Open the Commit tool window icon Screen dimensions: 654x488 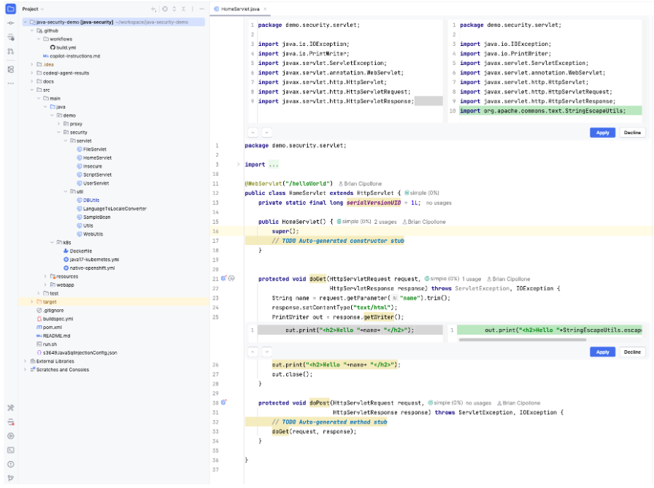click(11, 23)
